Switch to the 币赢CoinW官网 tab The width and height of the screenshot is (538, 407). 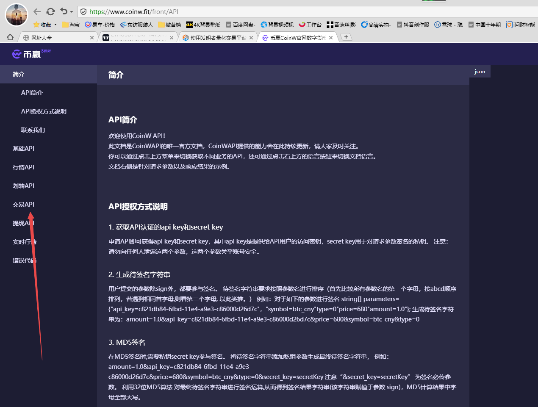tap(297, 38)
